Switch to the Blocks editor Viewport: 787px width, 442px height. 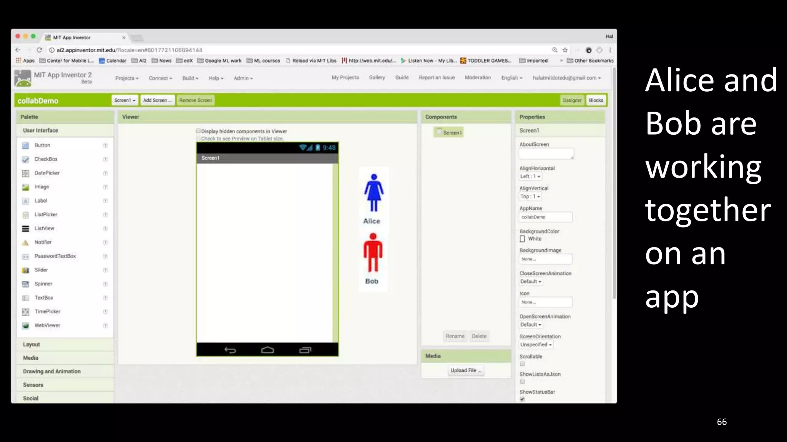click(596, 100)
